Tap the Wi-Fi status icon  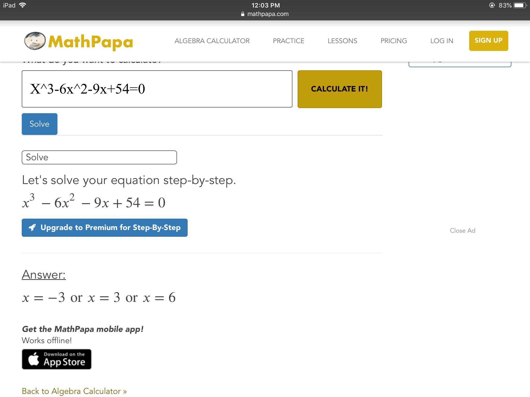click(23, 5)
